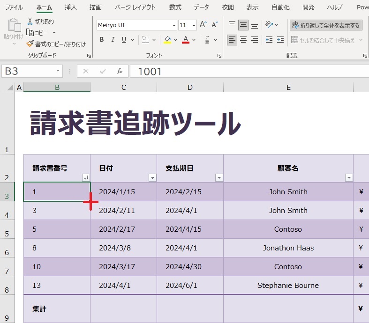Click the select-all corner triangle
This screenshot has width=369, height=323.
[x=10, y=88]
